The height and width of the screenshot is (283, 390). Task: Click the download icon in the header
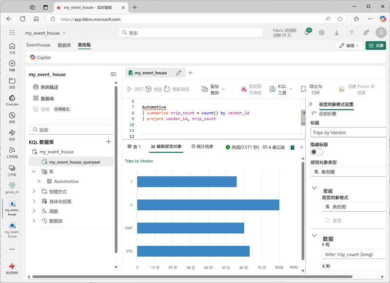click(336, 33)
